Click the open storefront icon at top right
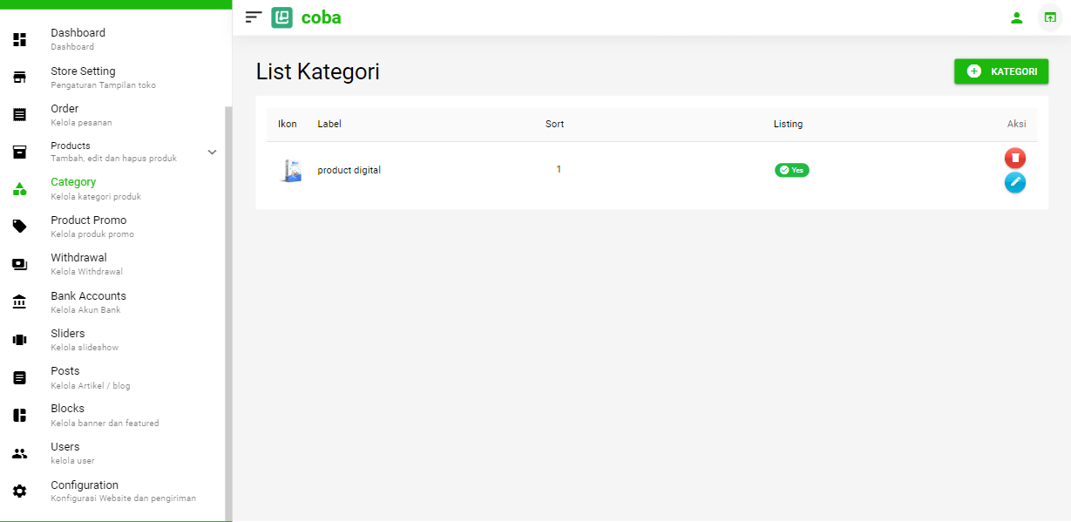Screen dimensions: 1071x522 point(1050,17)
